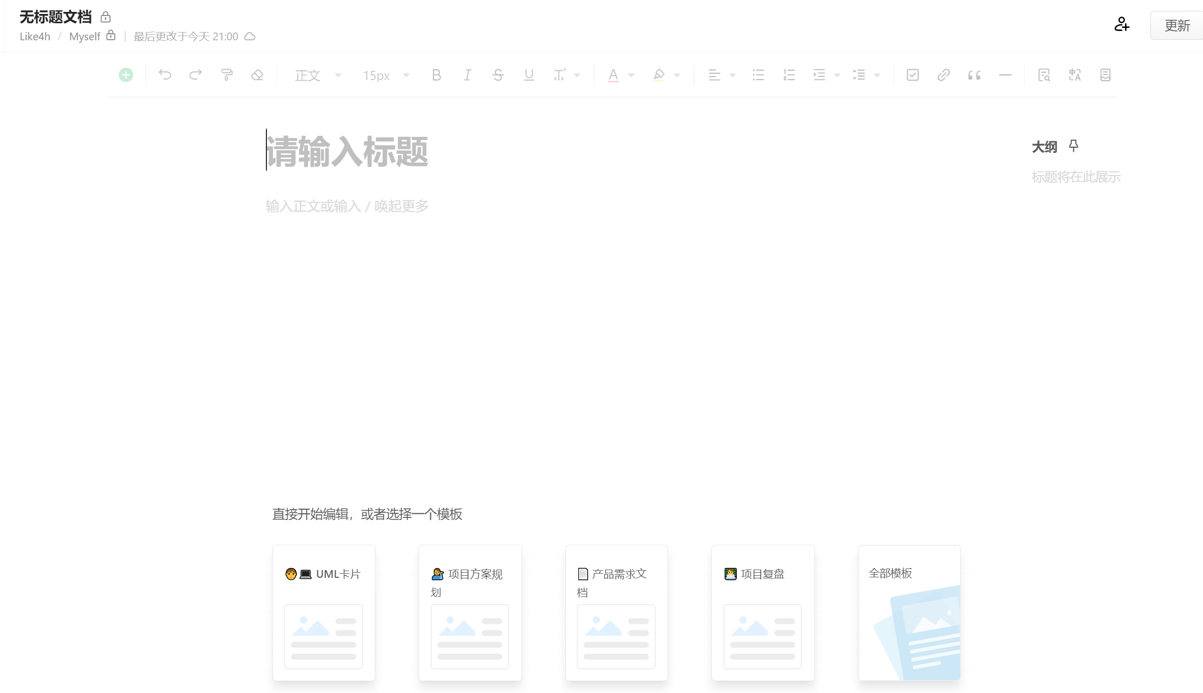Click the translate document icon
This screenshot has height=693, width=1203.
(x=1074, y=75)
